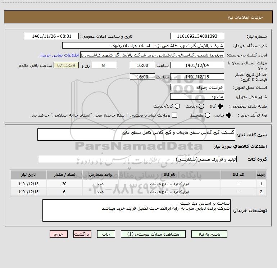277x268 pixels.
Task: Click the اطلاعات کالاهای مورد نیاز heading
Action: pyautogui.click(x=240, y=146)
